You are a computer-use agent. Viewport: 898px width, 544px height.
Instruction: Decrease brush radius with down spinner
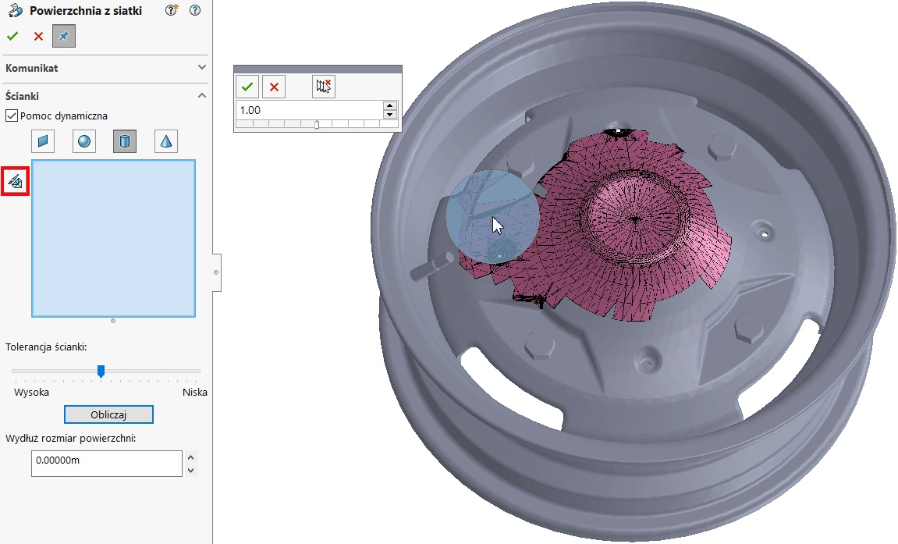click(x=390, y=114)
